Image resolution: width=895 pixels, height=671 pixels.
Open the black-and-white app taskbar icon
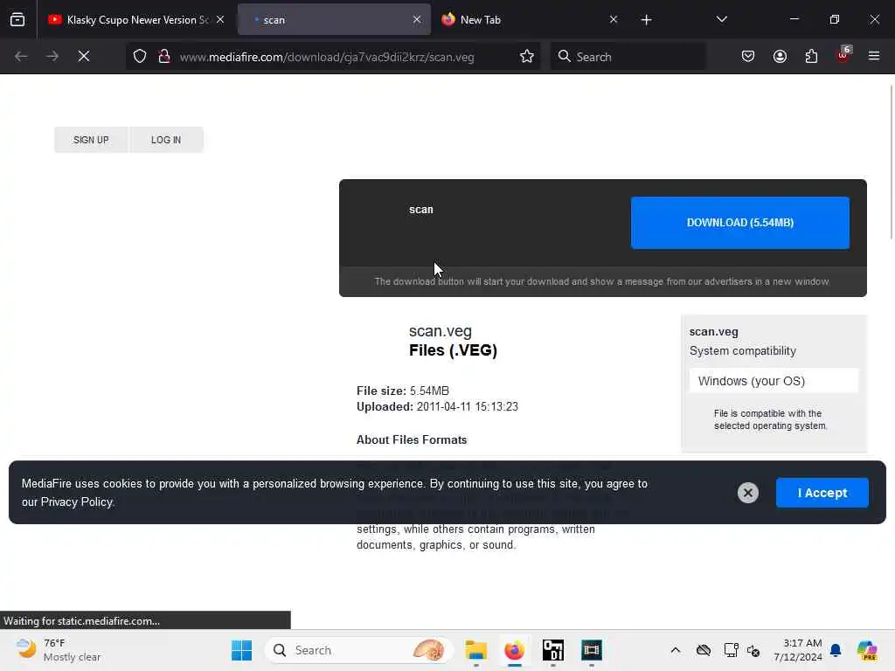click(552, 650)
